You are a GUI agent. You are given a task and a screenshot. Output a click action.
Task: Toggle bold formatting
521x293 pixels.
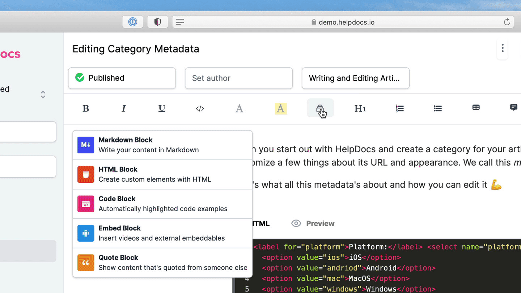pyautogui.click(x=86, y=109)
